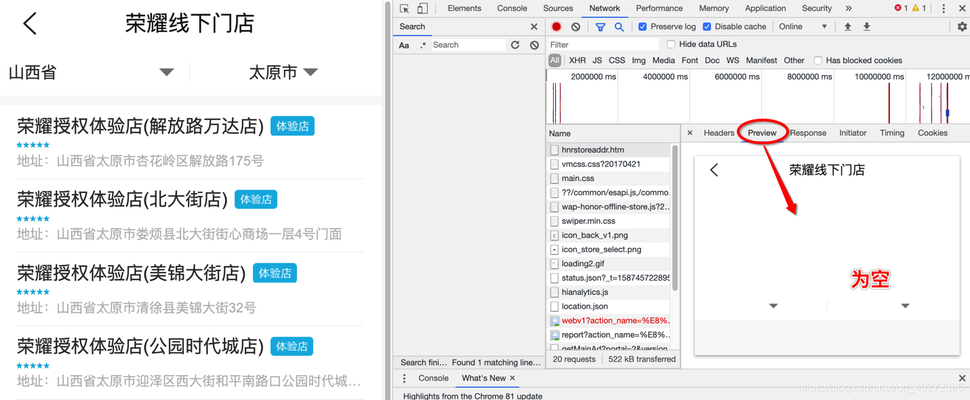Screen dimensions: 970x400
Task: Open the Timing details tab
Action: pos(892,133)
